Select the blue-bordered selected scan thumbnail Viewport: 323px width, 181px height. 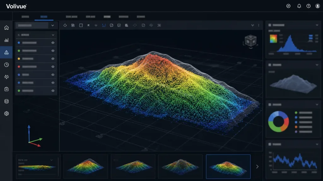[228, 167]
